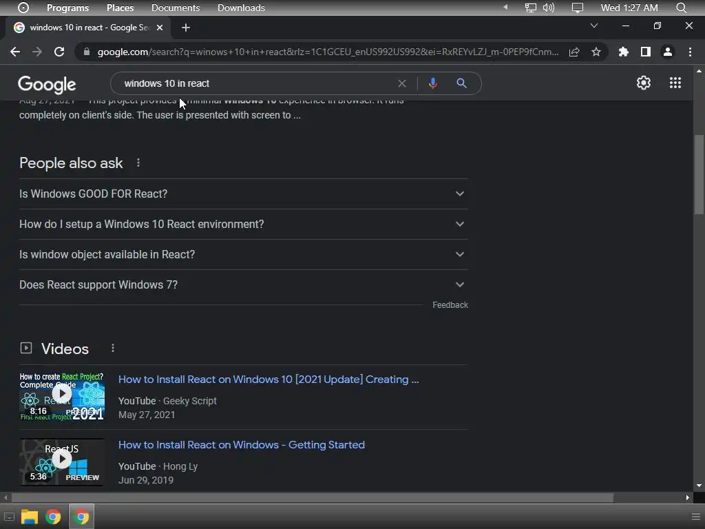Screen dimensions: 705x529
Task: Click the show desktop icon in taskbar
Action: (9, 517)
